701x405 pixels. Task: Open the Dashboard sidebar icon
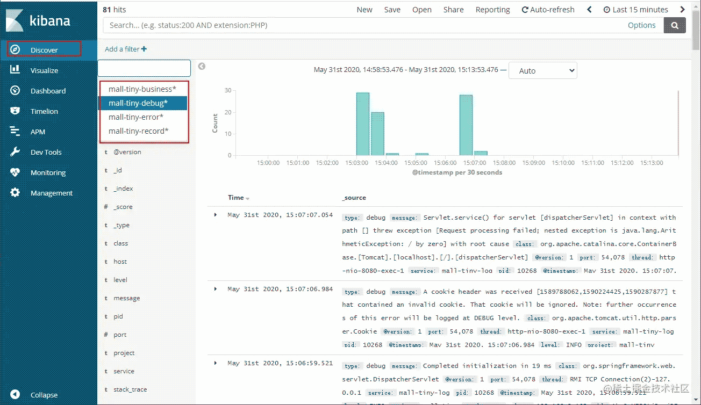coord(15,91)
